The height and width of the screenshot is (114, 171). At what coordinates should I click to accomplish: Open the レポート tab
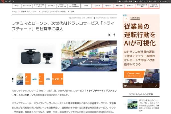pyautogui.click(x=130, y=6)
